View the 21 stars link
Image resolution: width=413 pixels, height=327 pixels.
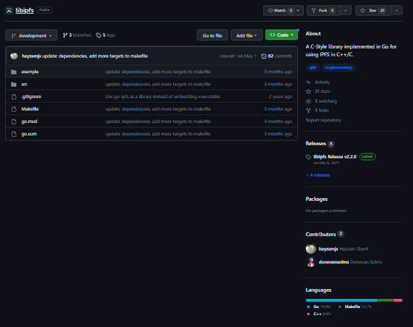(322, 91)
